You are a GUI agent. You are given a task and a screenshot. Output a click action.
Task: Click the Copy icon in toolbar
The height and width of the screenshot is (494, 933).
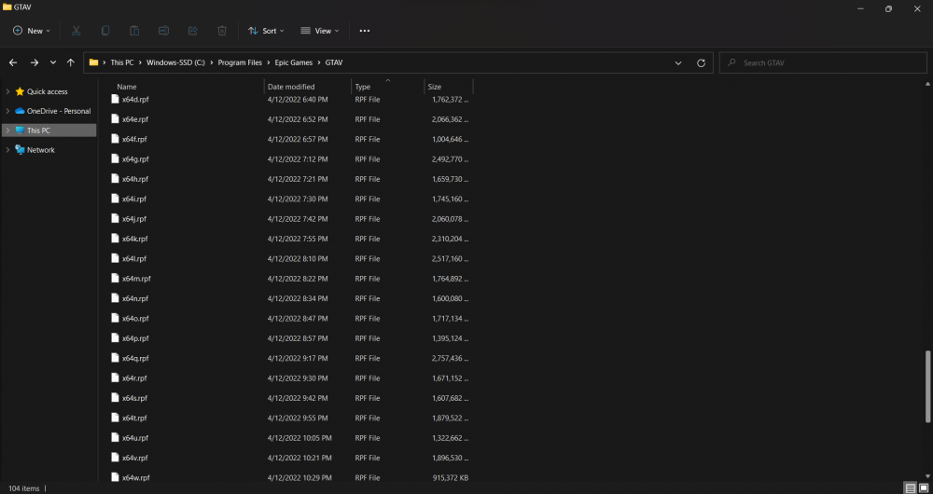(x=105, y=31)
